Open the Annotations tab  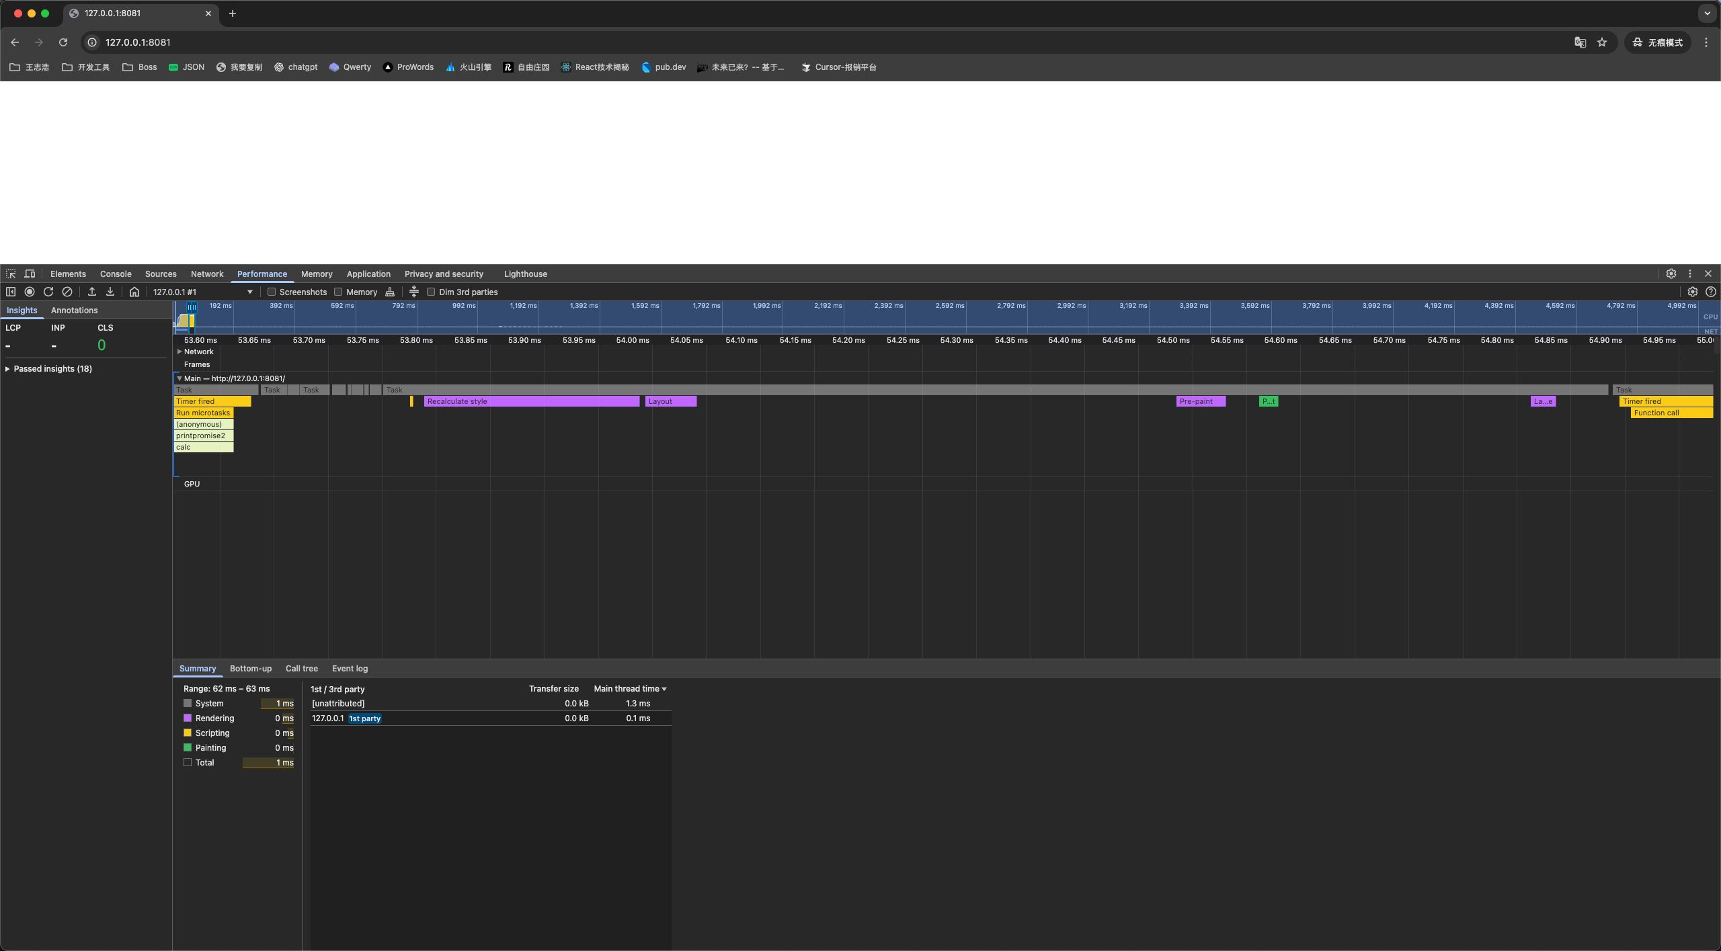point(74,310)
